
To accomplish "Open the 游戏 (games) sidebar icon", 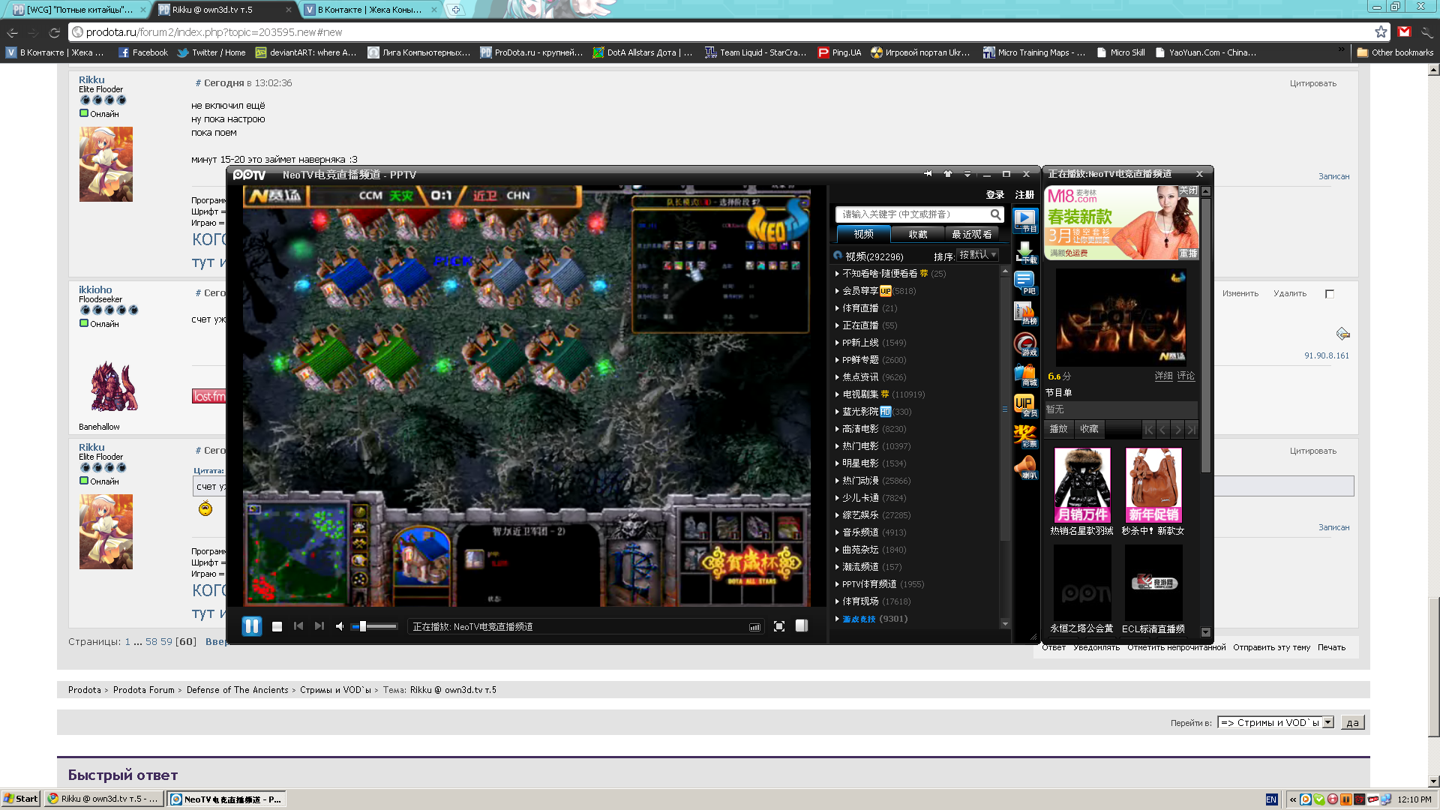I will point(1025,344).
